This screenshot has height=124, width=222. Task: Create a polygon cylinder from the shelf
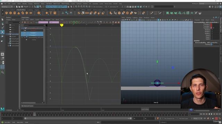15,13
